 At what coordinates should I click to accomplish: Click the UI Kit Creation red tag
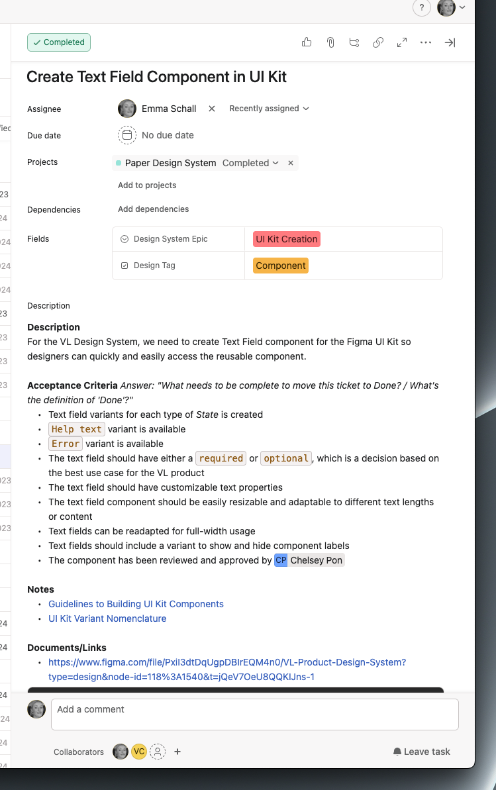tap(287, 239)
